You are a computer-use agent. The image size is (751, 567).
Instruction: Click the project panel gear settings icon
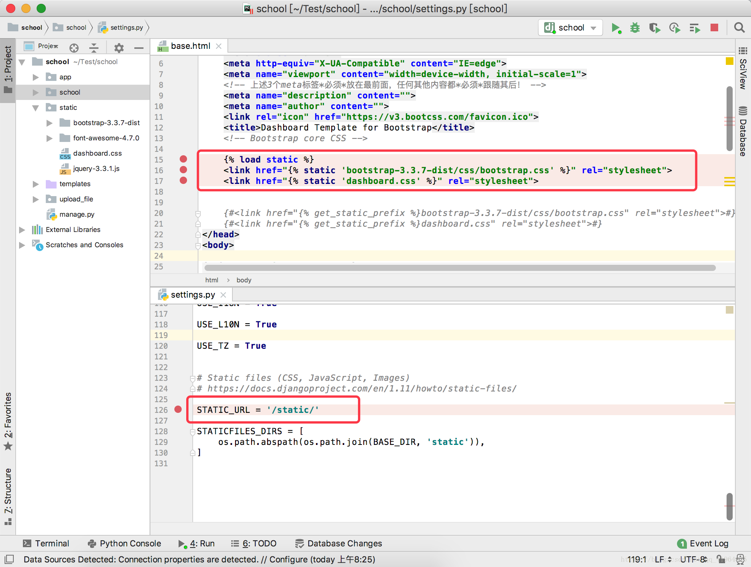click(x=119, y=48)
